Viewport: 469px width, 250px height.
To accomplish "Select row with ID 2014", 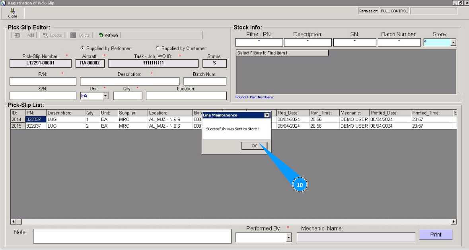I will pyautogui.click(x=18, y=120).
